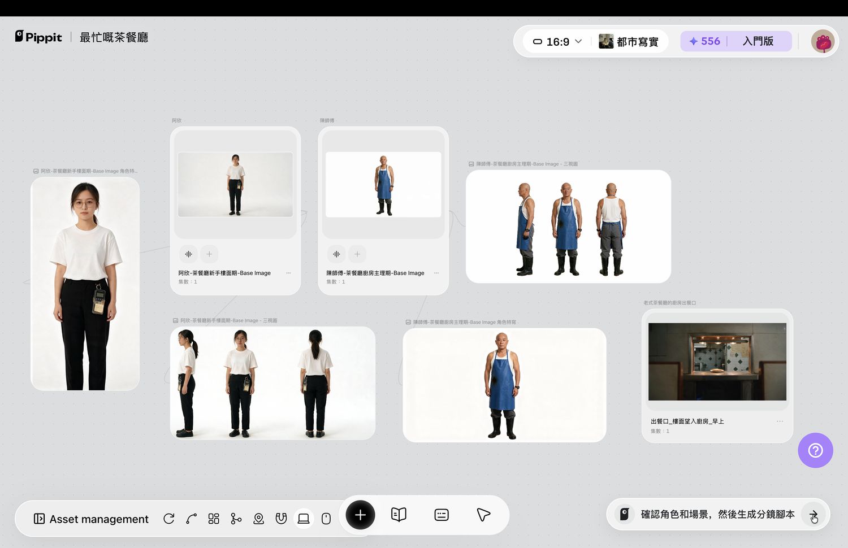Click the four-squares grid layout icon
Image resolution: width=848 pixels, height=548 pixels.
[x=214, y=519]
